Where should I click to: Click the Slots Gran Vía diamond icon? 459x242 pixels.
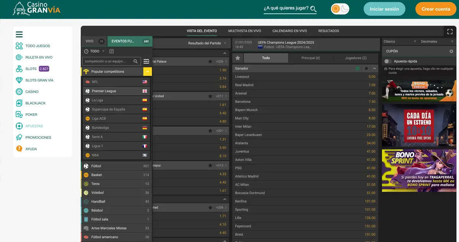pos(19,80)
